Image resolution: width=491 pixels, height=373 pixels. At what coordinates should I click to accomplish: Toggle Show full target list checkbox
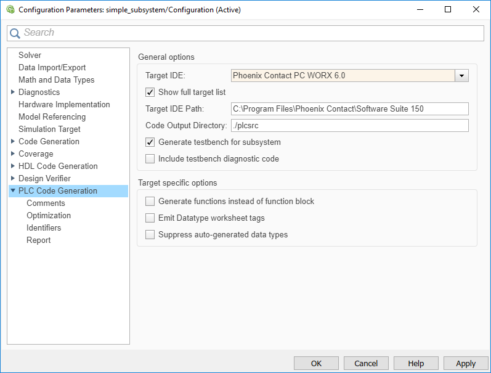[150, 92]
